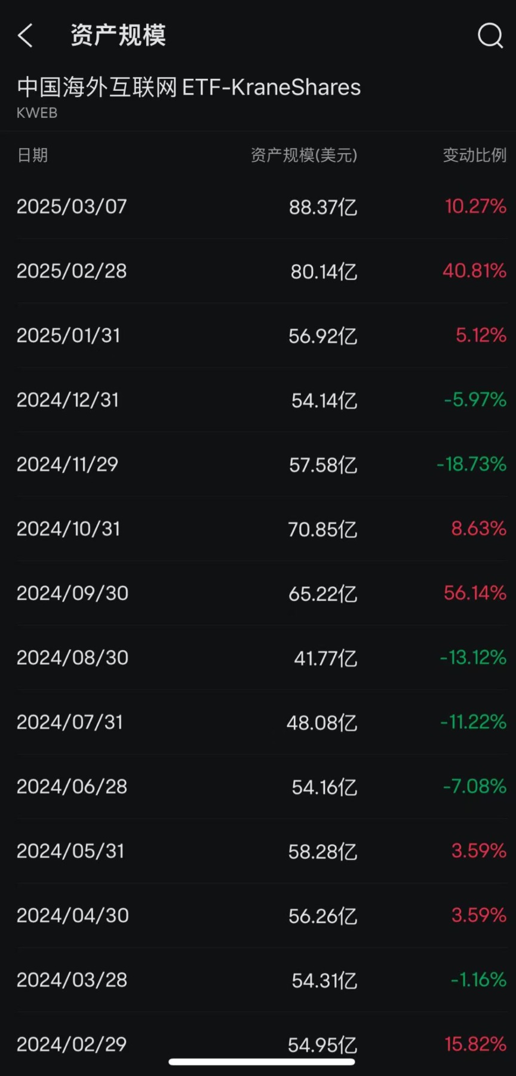Tap the -5.97% change value
Viewport: 516px width, 1076px height.
475,400
